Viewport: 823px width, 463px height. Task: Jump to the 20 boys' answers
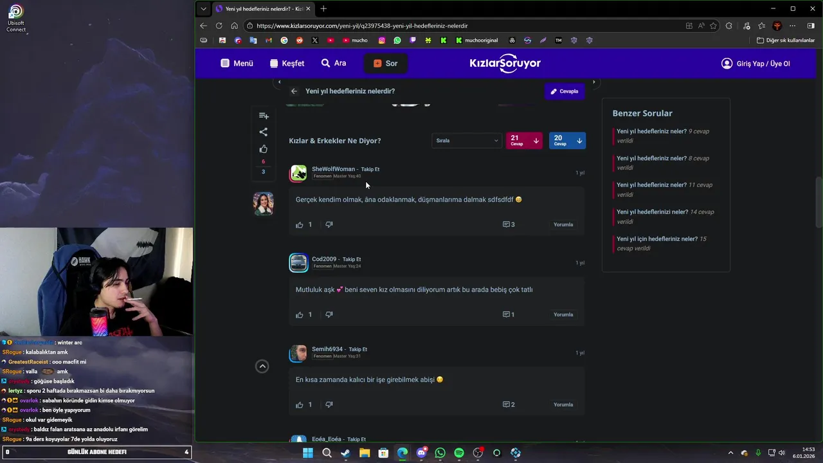point(567,140)
